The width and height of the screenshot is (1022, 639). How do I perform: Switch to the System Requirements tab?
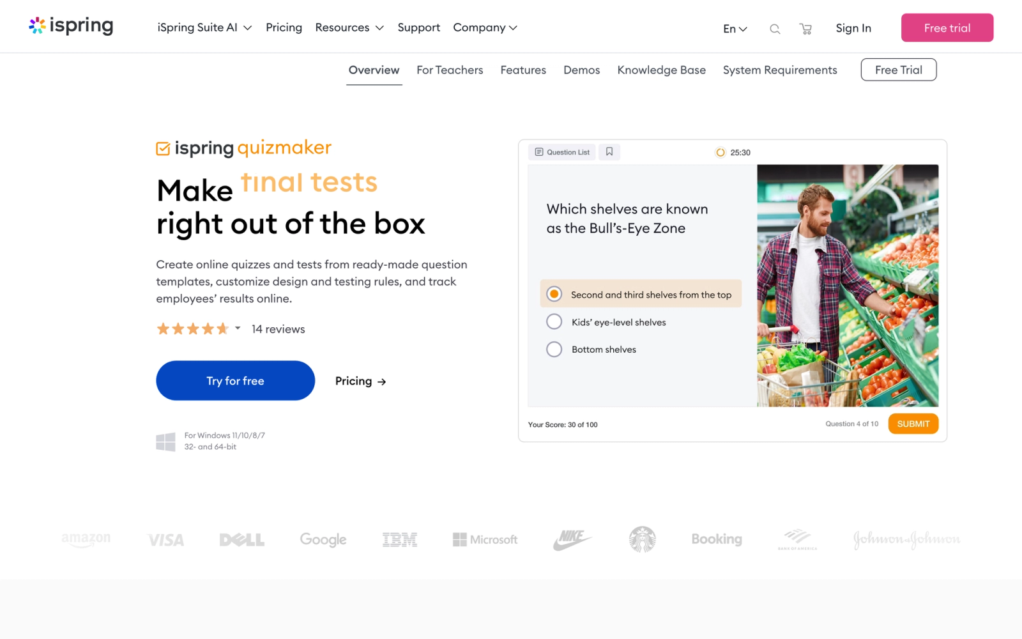coord(780,70)
